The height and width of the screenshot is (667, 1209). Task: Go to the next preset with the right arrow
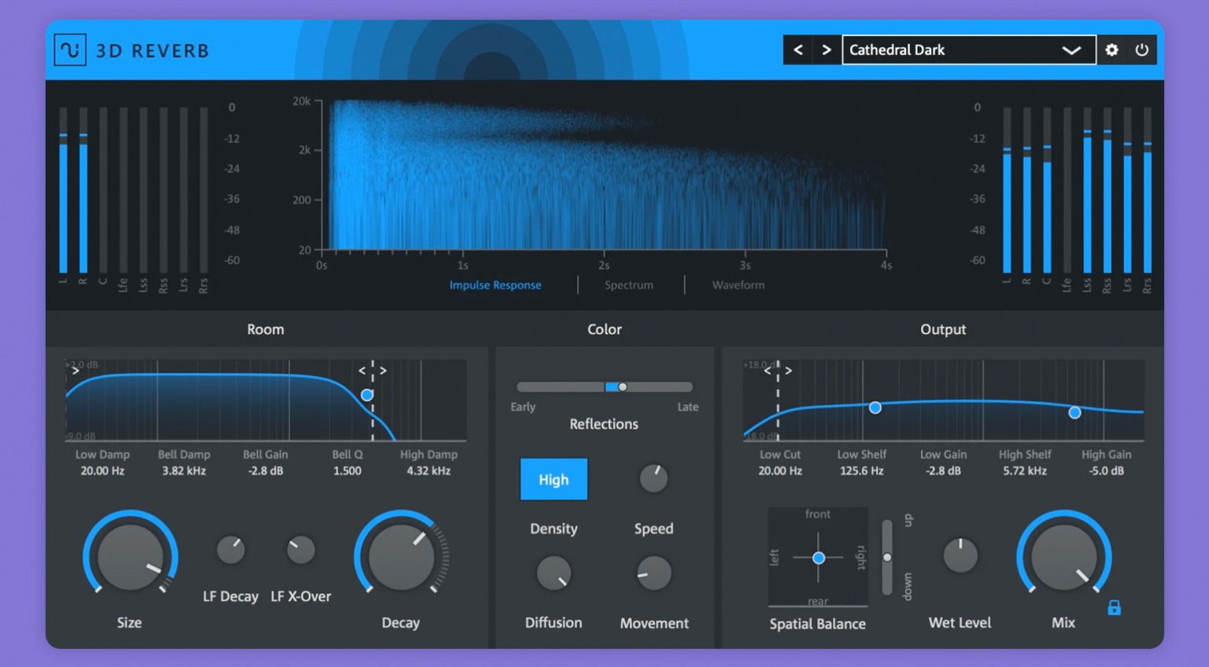(x=826, y=50)
